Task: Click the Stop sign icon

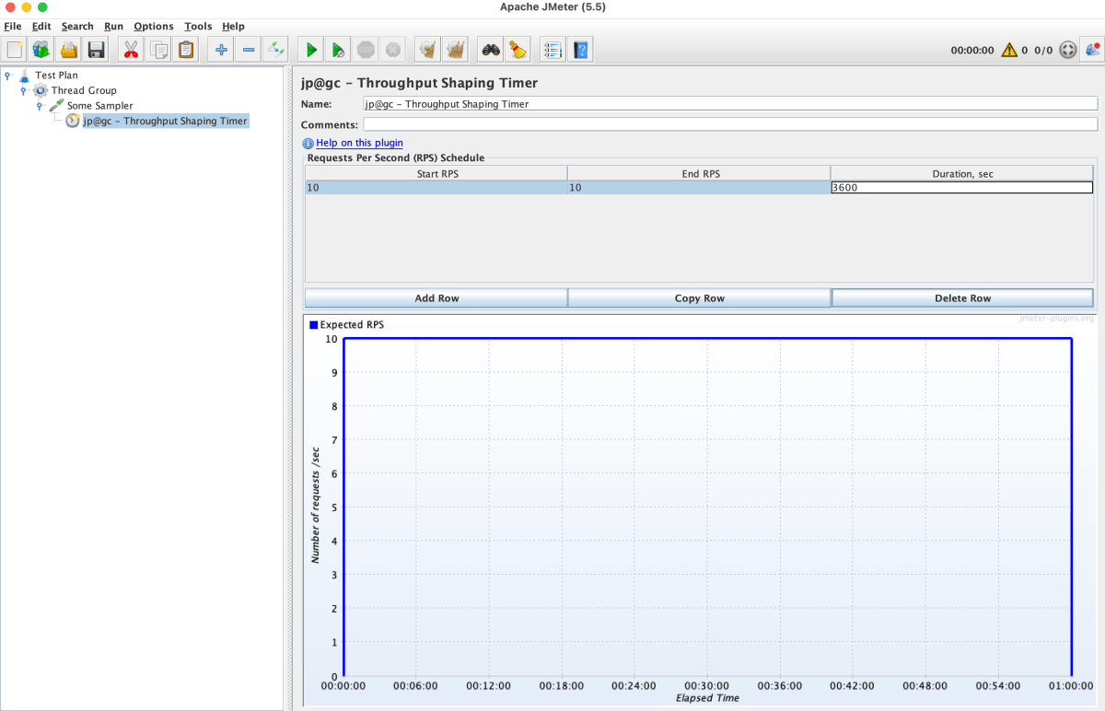Action: coord(366,50)
